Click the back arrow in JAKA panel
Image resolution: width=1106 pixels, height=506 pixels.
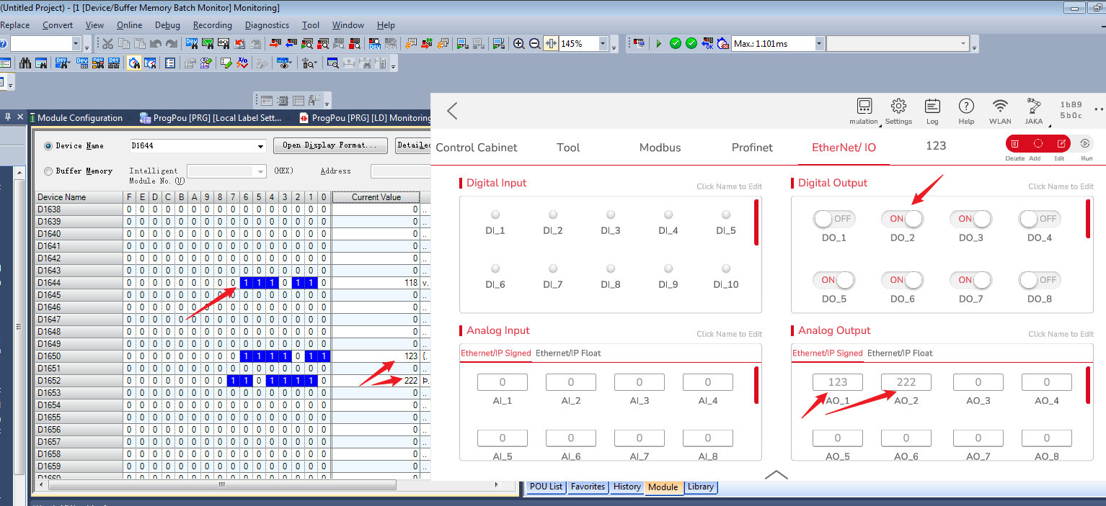452,111
